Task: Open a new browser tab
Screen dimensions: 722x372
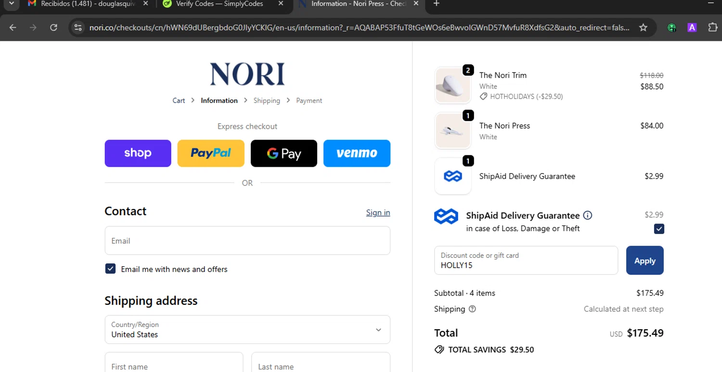Action: pyautogui.click(x=436, y=4)
